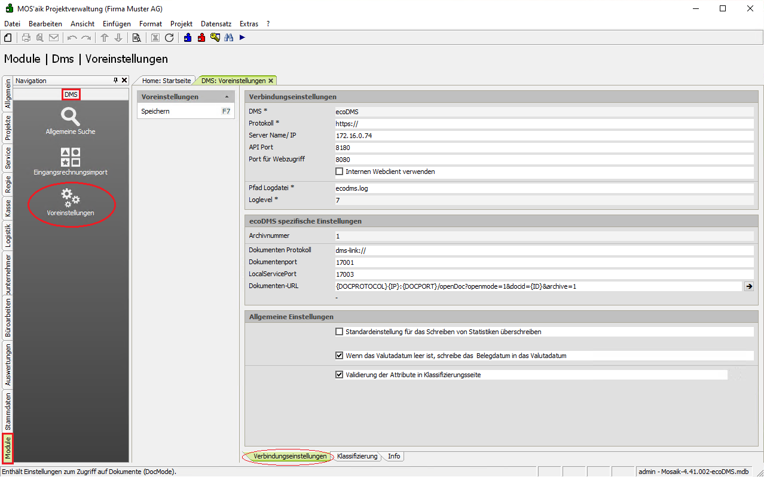
Task: Select the Stammdaten side tab
Action: (x=8, y=411)
